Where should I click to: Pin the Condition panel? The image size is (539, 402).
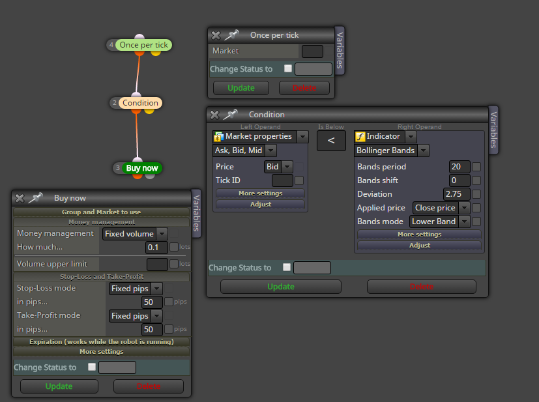coord(231,114)
